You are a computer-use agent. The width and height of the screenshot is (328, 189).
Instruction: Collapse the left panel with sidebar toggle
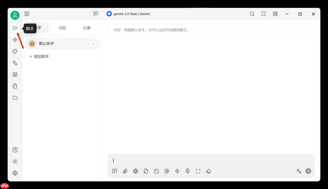(27, 14)
